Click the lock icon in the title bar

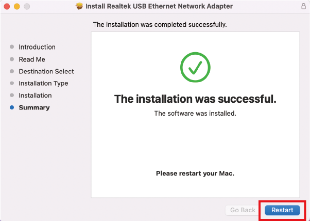click(x=303, y=6)
